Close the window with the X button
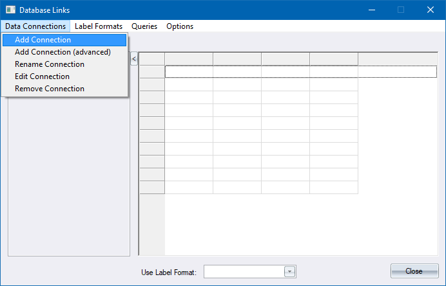This screenshot has width=446, height=286. 430,10
